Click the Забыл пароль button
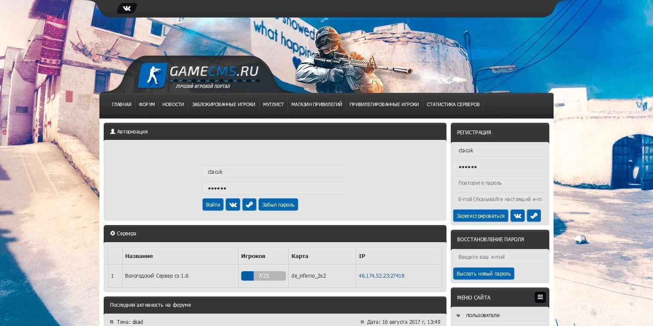 [x=278, y=204]
